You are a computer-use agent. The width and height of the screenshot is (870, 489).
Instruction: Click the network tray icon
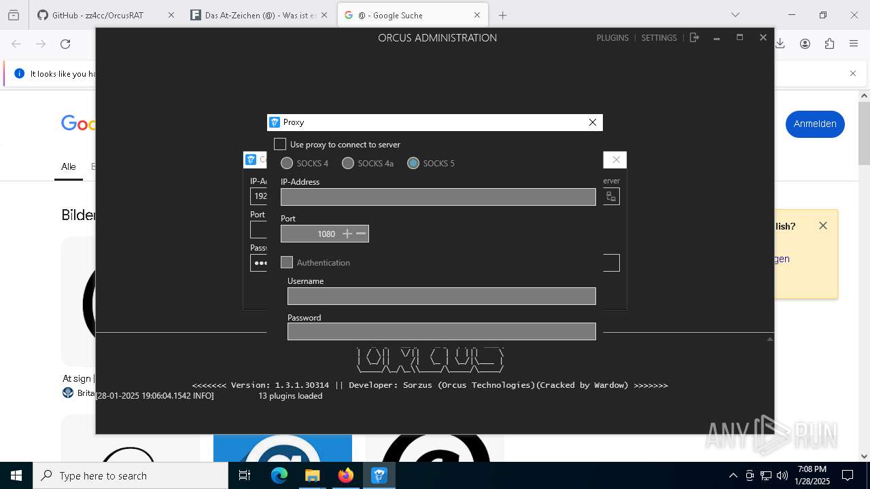click(766, 475)
